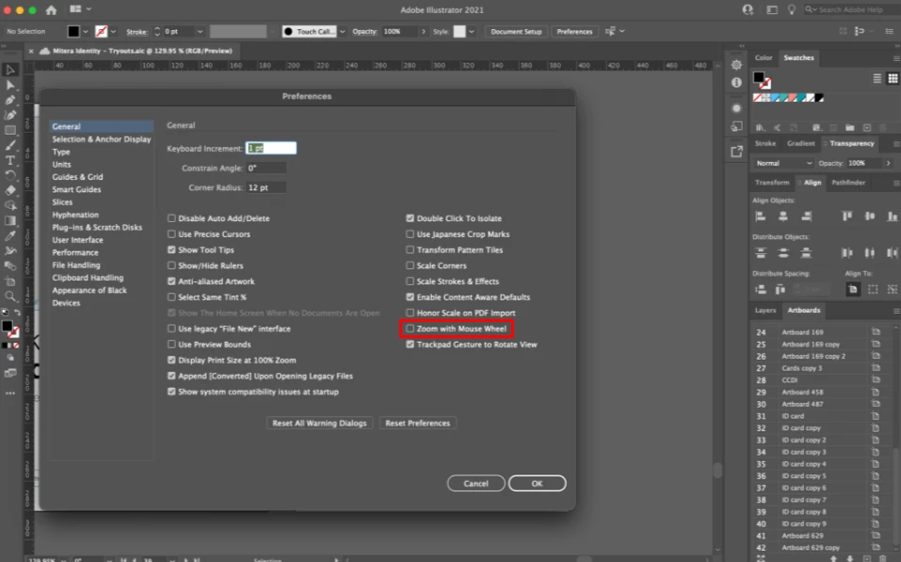Click Vertical Distribute Top icon
This screenshot has width=901, height=562.
click(x=760, y=253)
